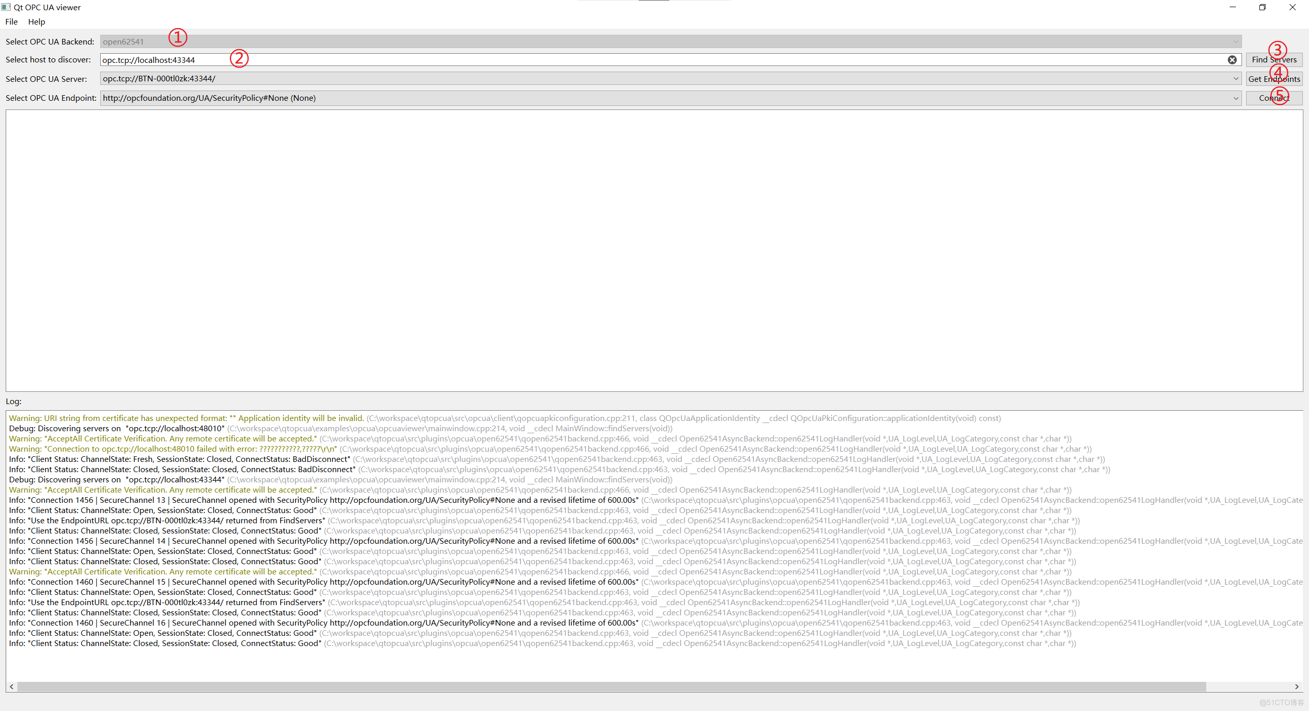Click the horizontal log scrollbar thumb

[611, 686]
